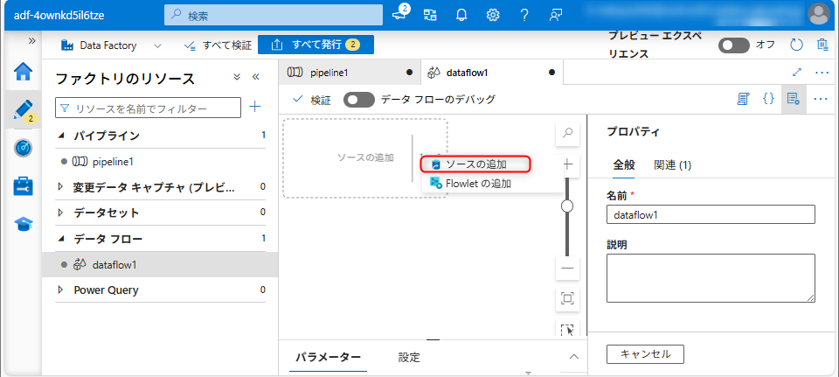Click the fit-to-screen canvas icon
The height and width of the screenshot is (377, 839).
(x=567, y=298)
